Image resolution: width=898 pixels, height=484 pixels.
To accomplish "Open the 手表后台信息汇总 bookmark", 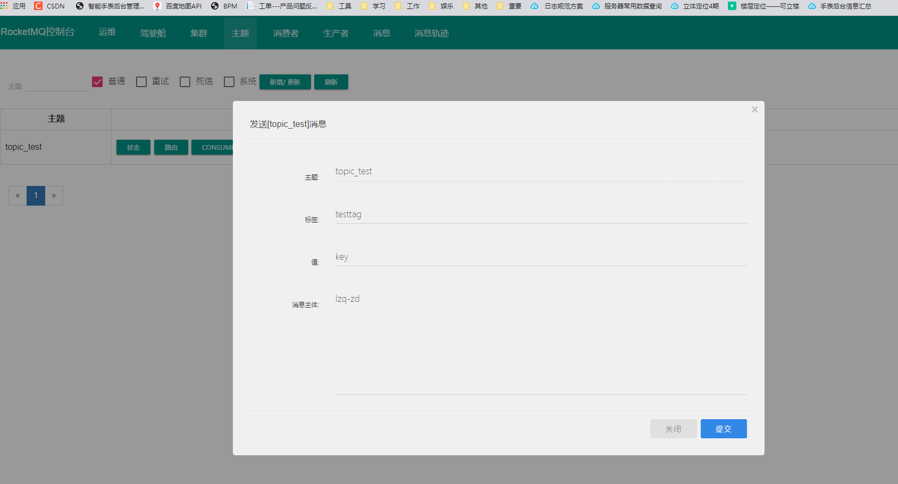I will [840, 6].
